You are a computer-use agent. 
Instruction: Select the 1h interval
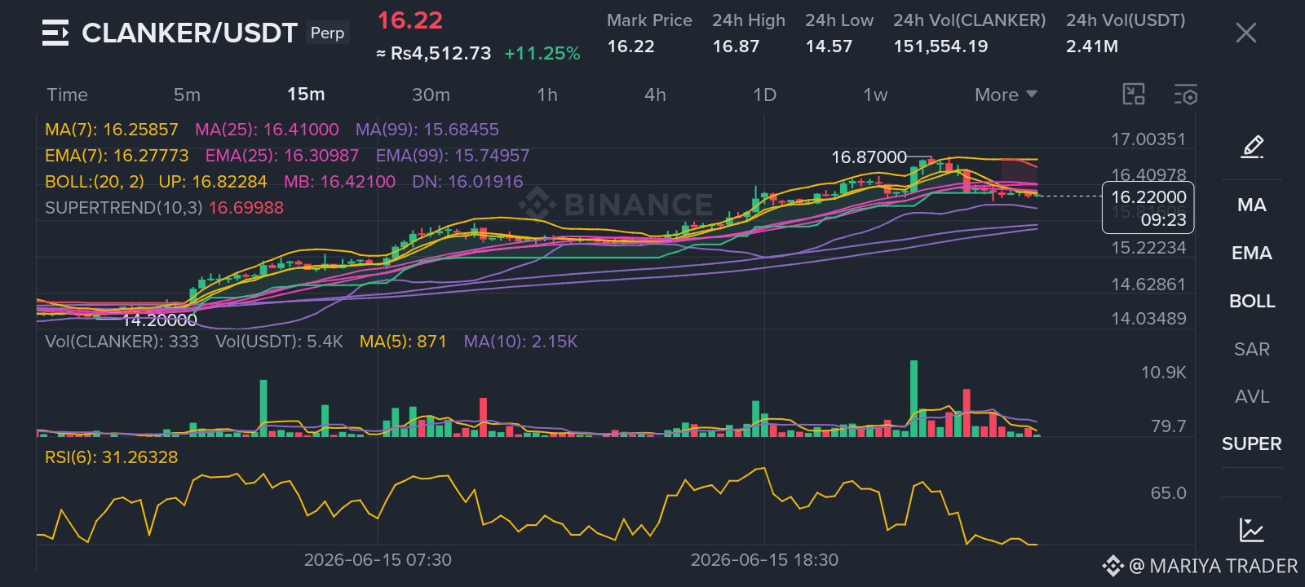(547, 95)
